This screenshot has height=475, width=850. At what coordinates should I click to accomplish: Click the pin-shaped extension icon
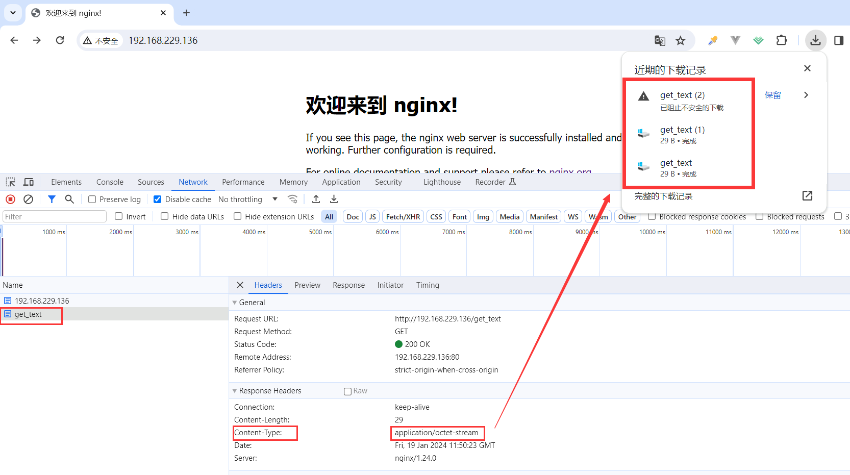pyautogui.click(x=713, y=40)
